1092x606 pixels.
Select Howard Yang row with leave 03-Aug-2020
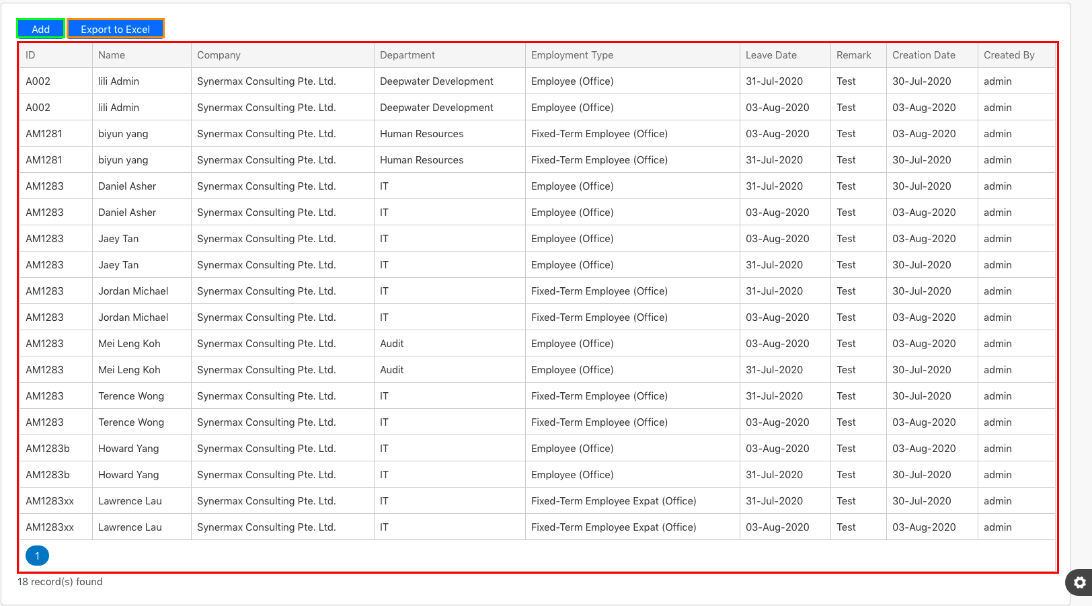coord(537,449)
